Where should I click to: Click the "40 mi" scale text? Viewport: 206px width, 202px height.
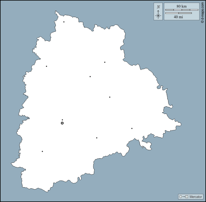tap(178, 17)
